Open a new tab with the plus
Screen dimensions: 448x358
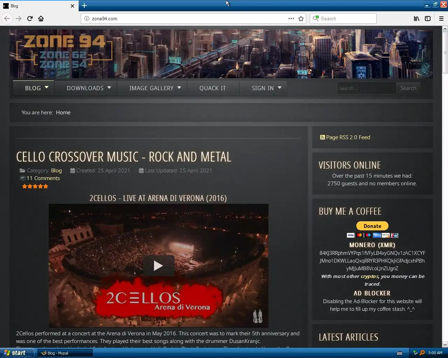(84, 6)
